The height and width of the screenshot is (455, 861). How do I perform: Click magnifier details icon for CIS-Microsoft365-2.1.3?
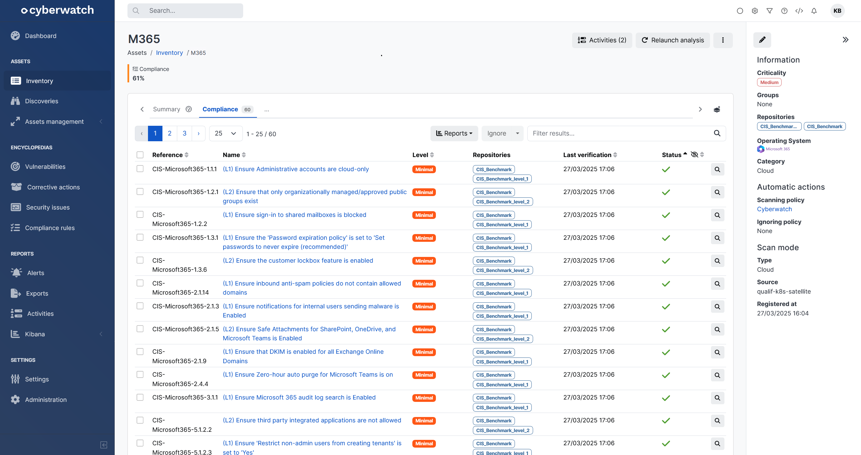(717, 306)
